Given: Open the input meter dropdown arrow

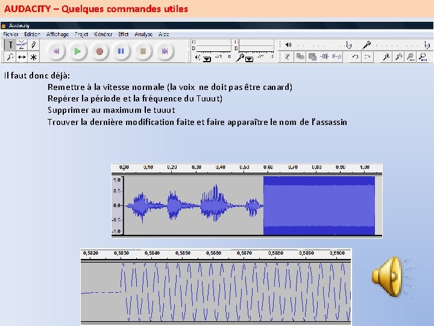Looking at the screenshot, I should click(249, 59).
